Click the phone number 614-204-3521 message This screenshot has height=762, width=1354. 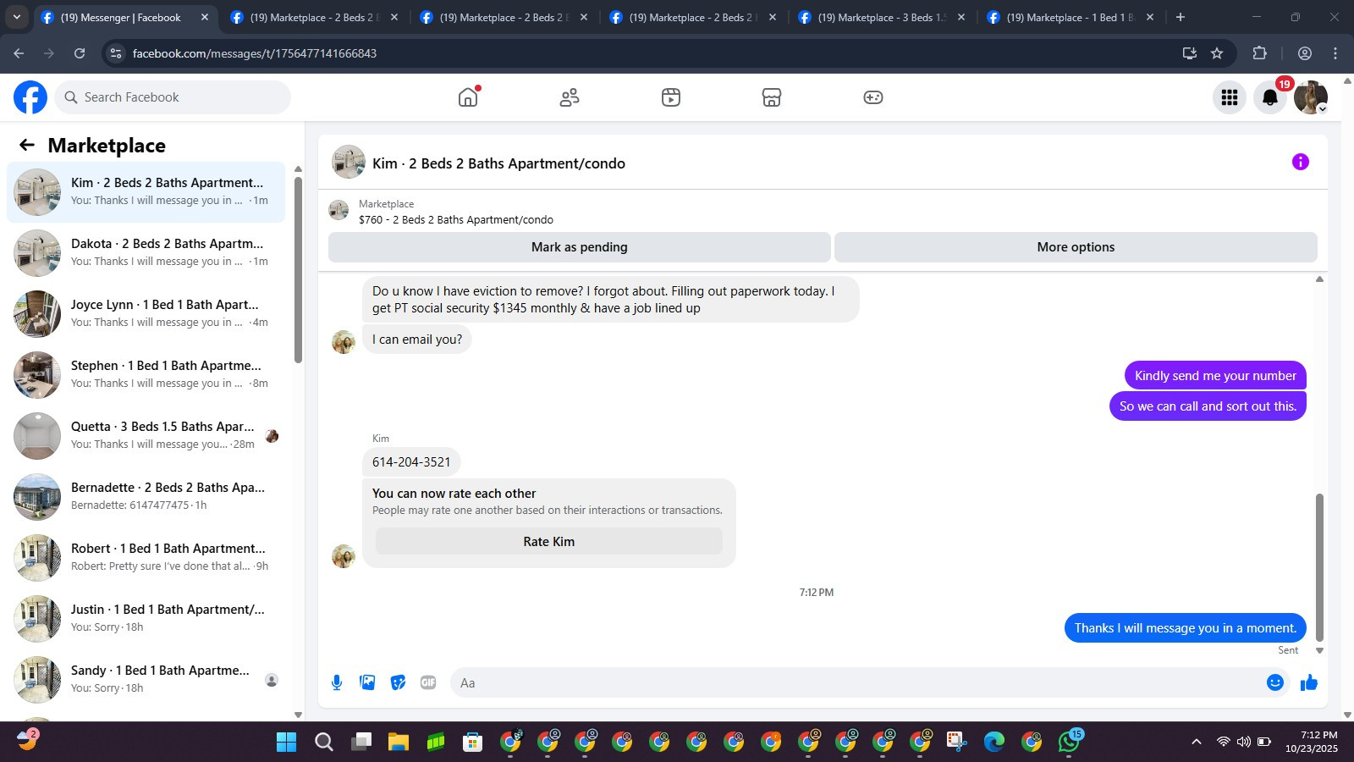point(411,462)
